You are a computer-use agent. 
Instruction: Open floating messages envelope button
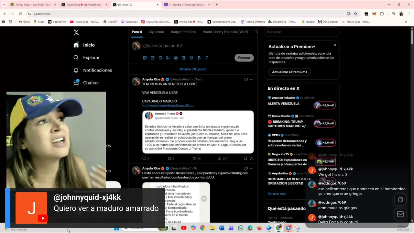point(400,214)
